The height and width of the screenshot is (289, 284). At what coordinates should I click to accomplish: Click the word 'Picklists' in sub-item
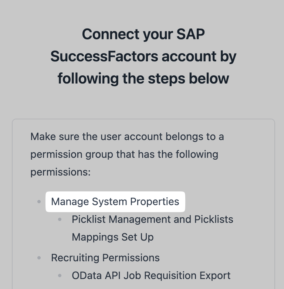(214, 219)
